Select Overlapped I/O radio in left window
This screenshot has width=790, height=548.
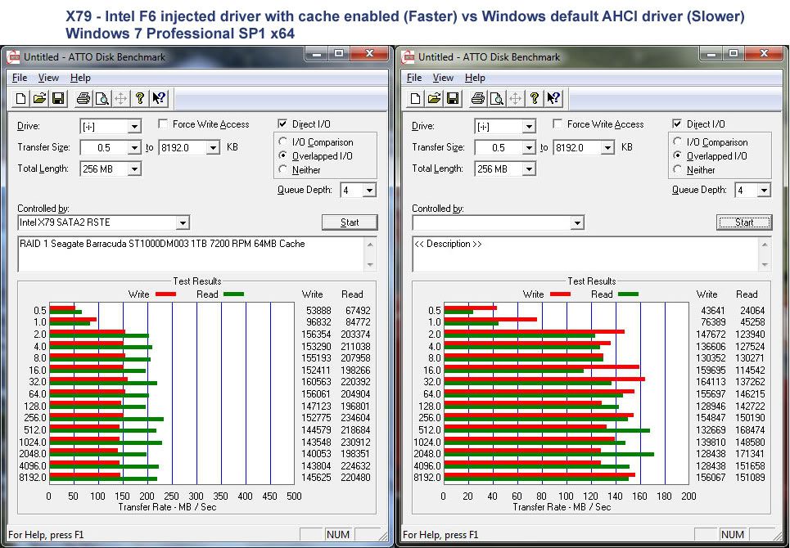(282, 155)
